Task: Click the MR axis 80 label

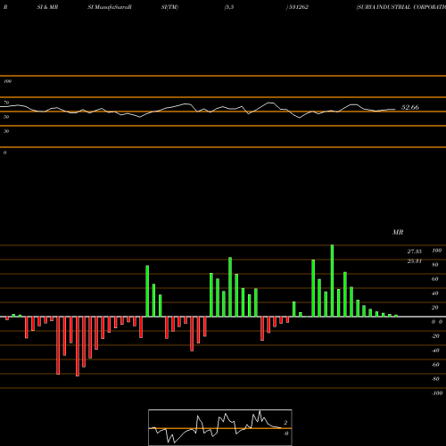Action: coord(435,265)
